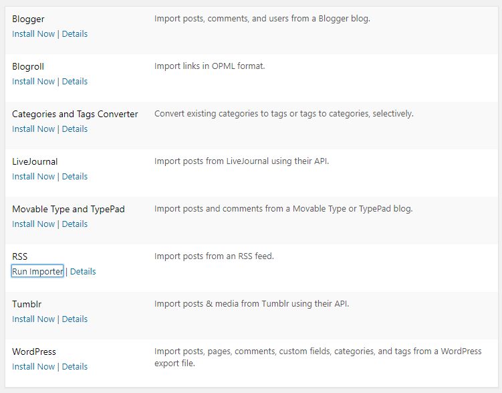Image resolution: width=502 pixels, height=393 pixels.
Task: Install the Tumblr importer
Action: coord(33,319)
